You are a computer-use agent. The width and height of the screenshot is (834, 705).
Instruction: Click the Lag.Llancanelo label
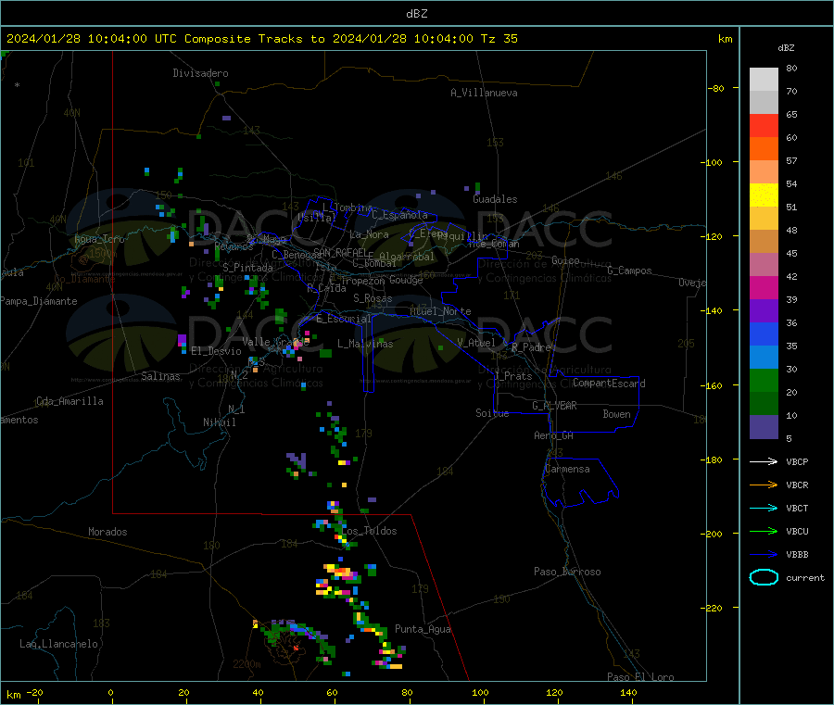59,644
